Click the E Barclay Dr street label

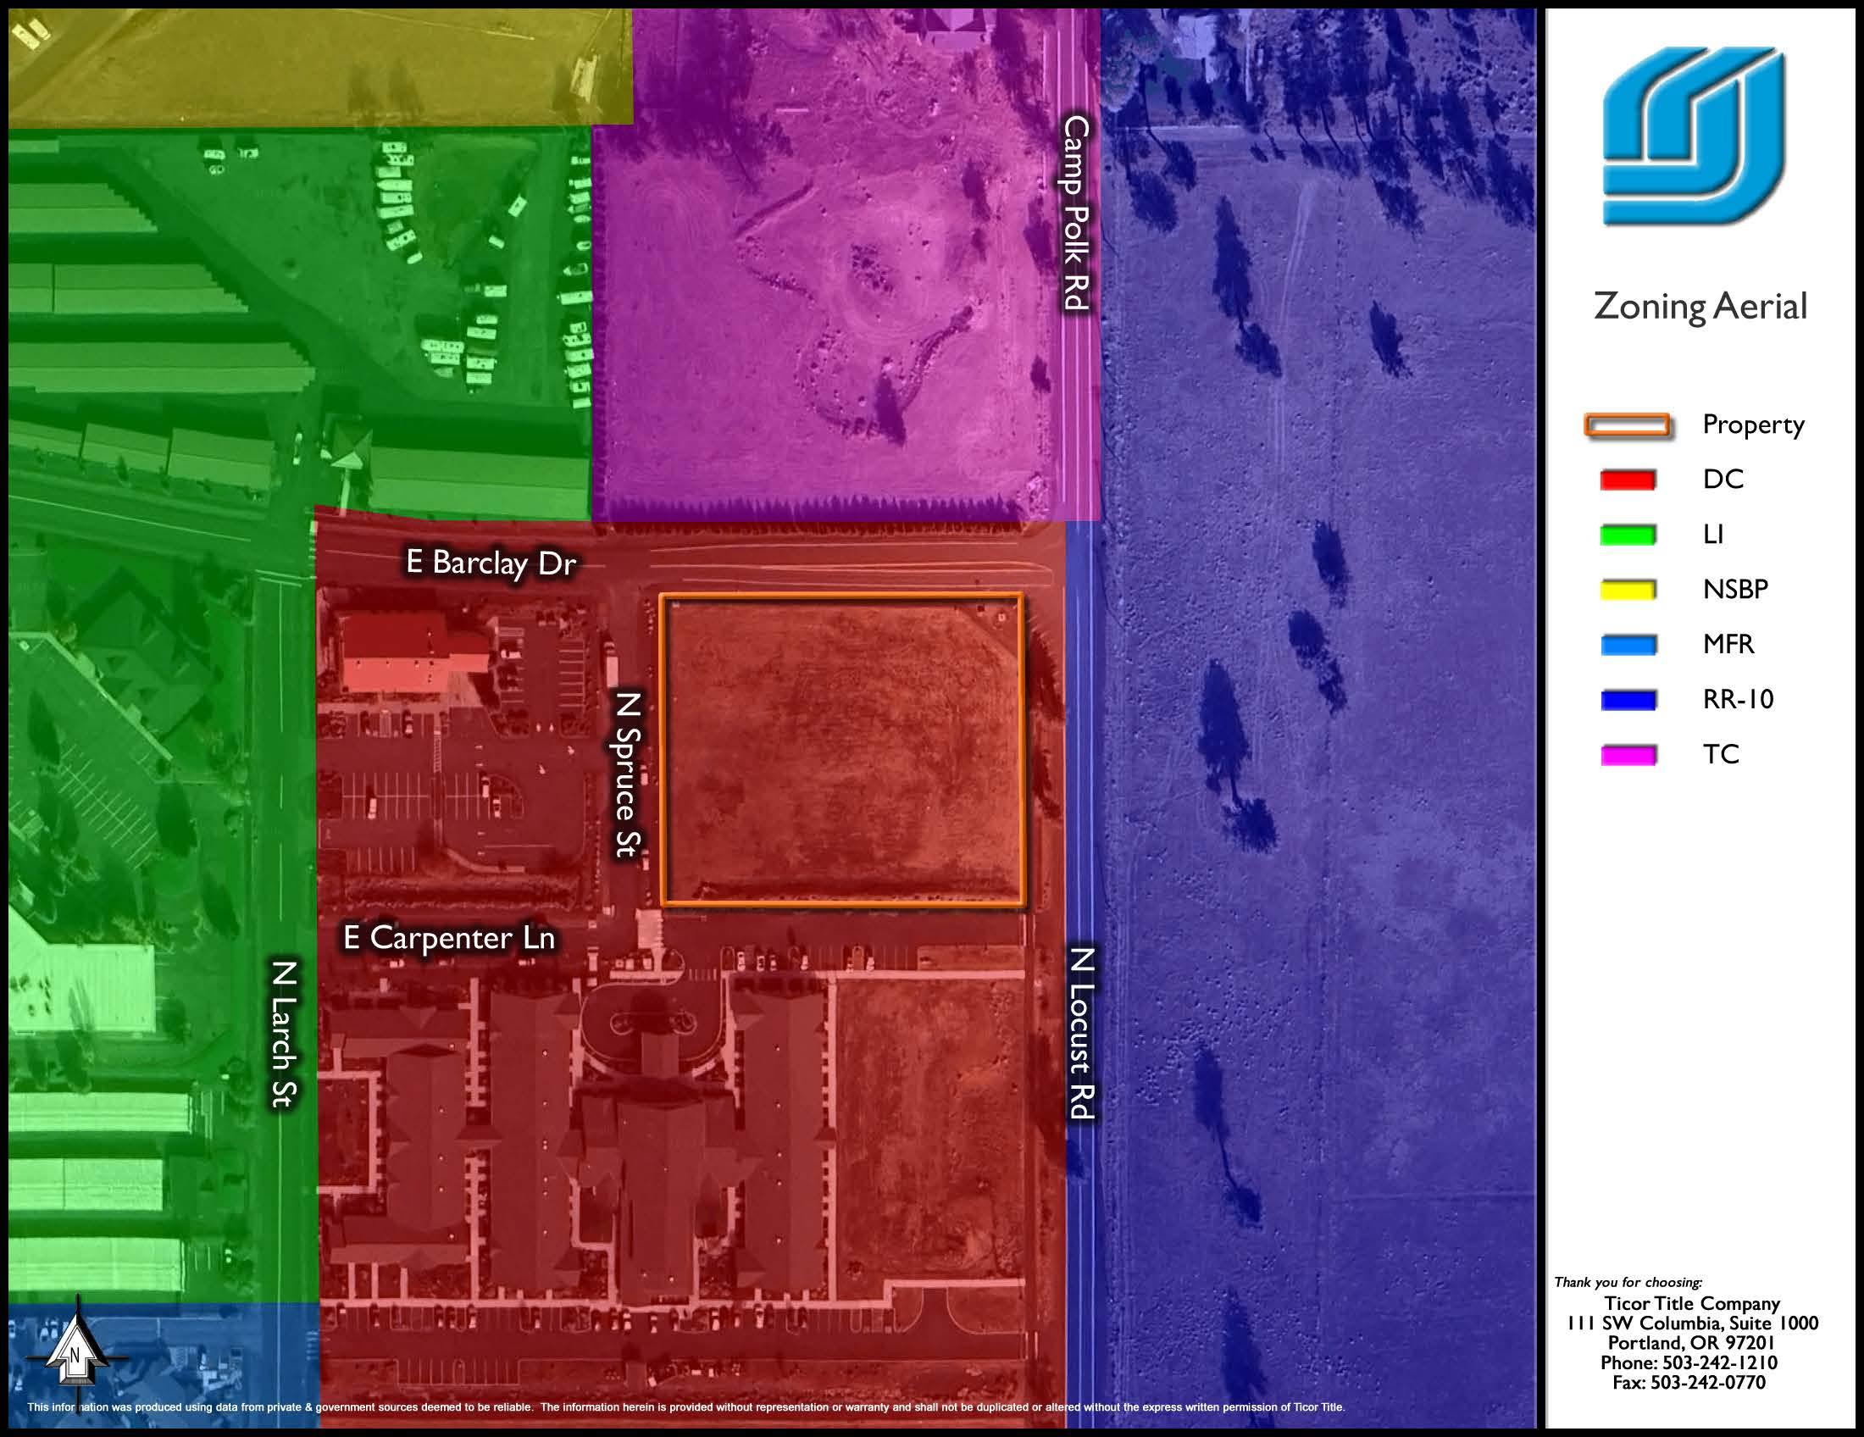tap(491, 563)
